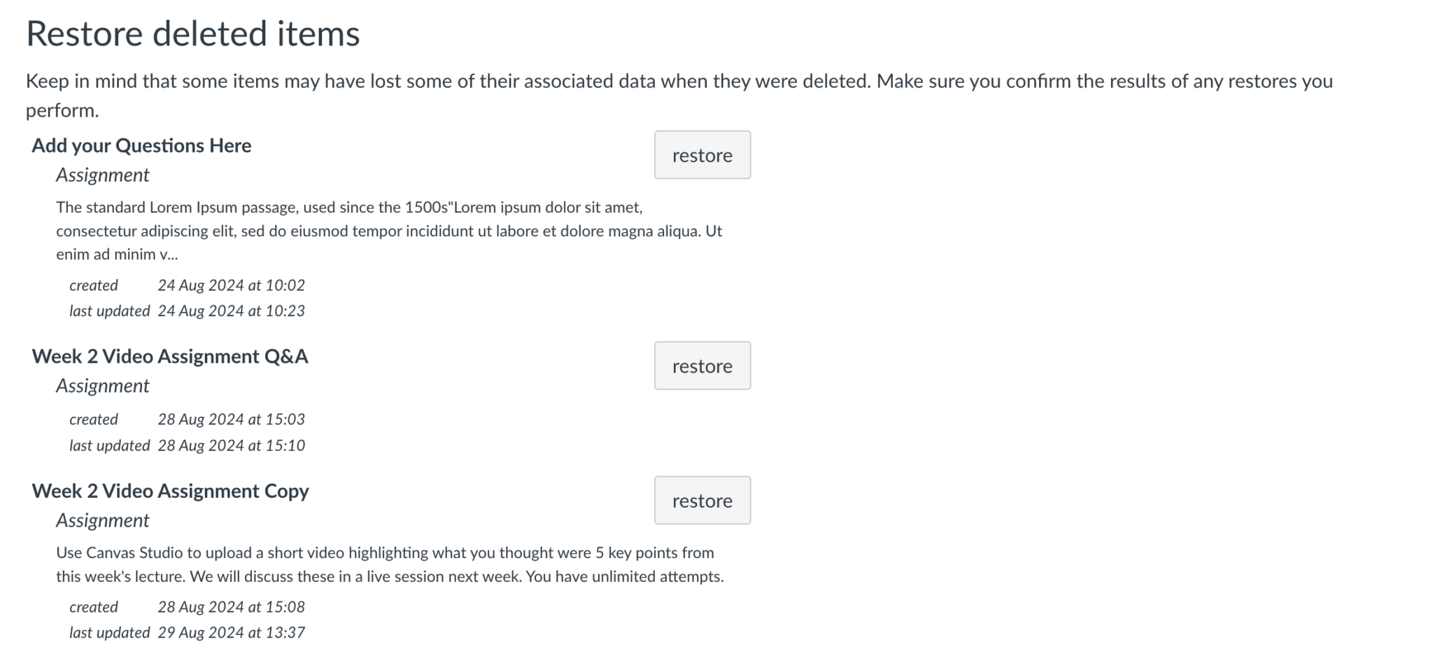Click the Assignment label under Q&A item
The width and height of the screenshot is (1433, 658).
point(103,385)
